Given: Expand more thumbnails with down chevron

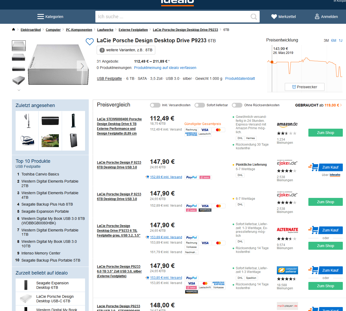Looking at the screenshot, I should coord(19,90).
